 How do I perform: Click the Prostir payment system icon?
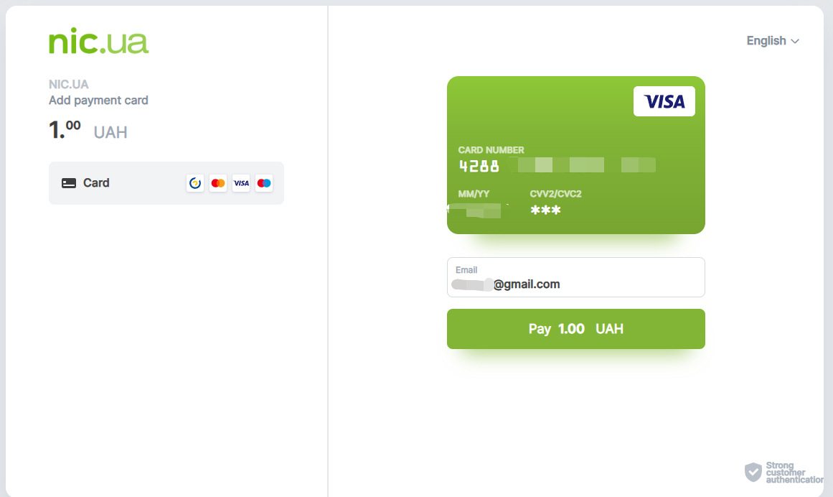pos(195,183)
